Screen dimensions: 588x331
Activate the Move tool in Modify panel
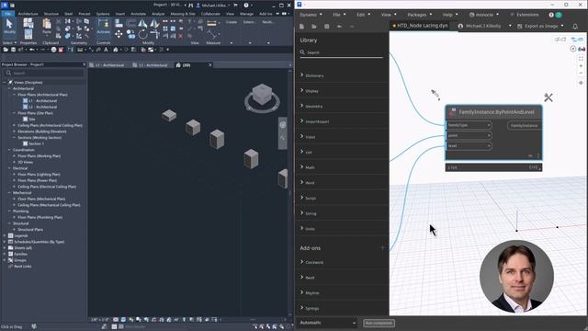point(119,35)
